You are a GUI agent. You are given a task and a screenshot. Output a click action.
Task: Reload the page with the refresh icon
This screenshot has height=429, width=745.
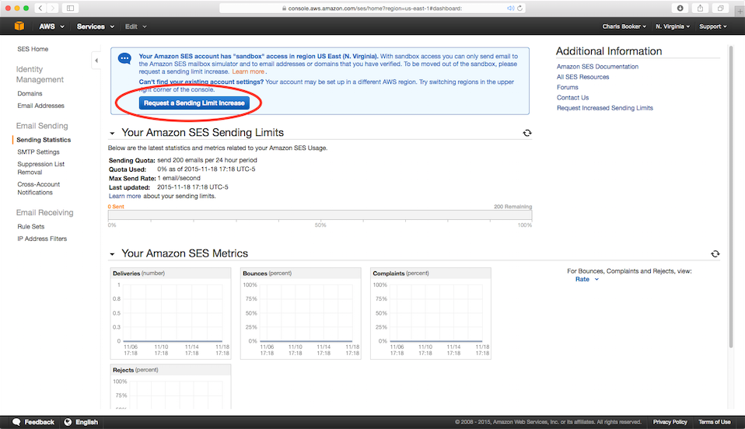(x=519, y=8)
